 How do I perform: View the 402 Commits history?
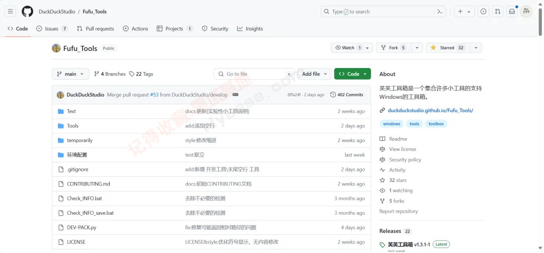point(347,95)
